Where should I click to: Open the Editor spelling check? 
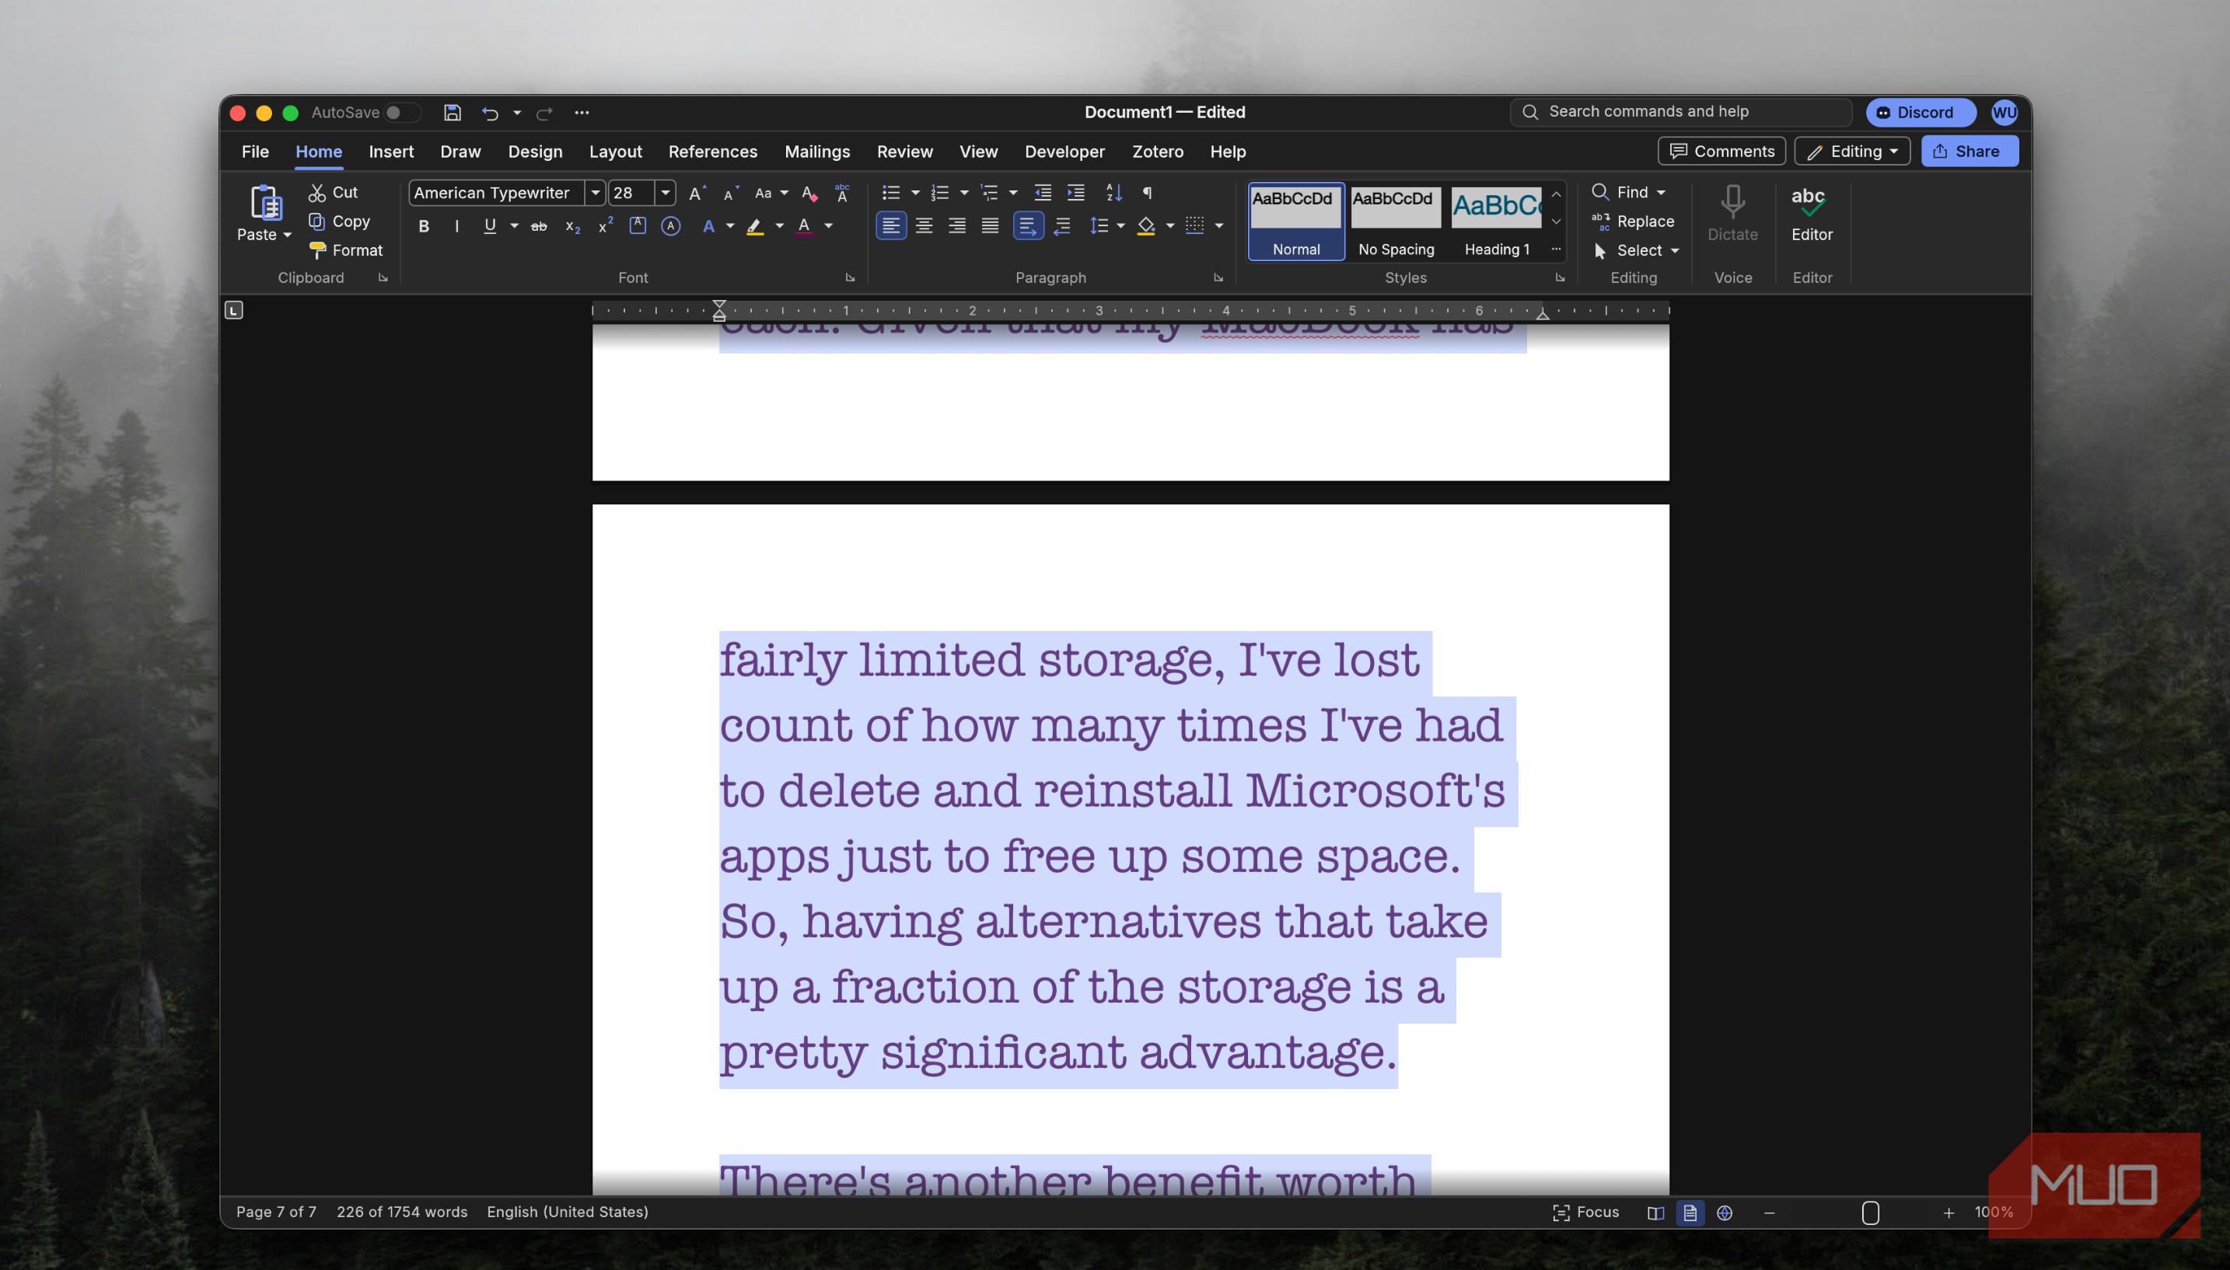[x=1811, y=214]
